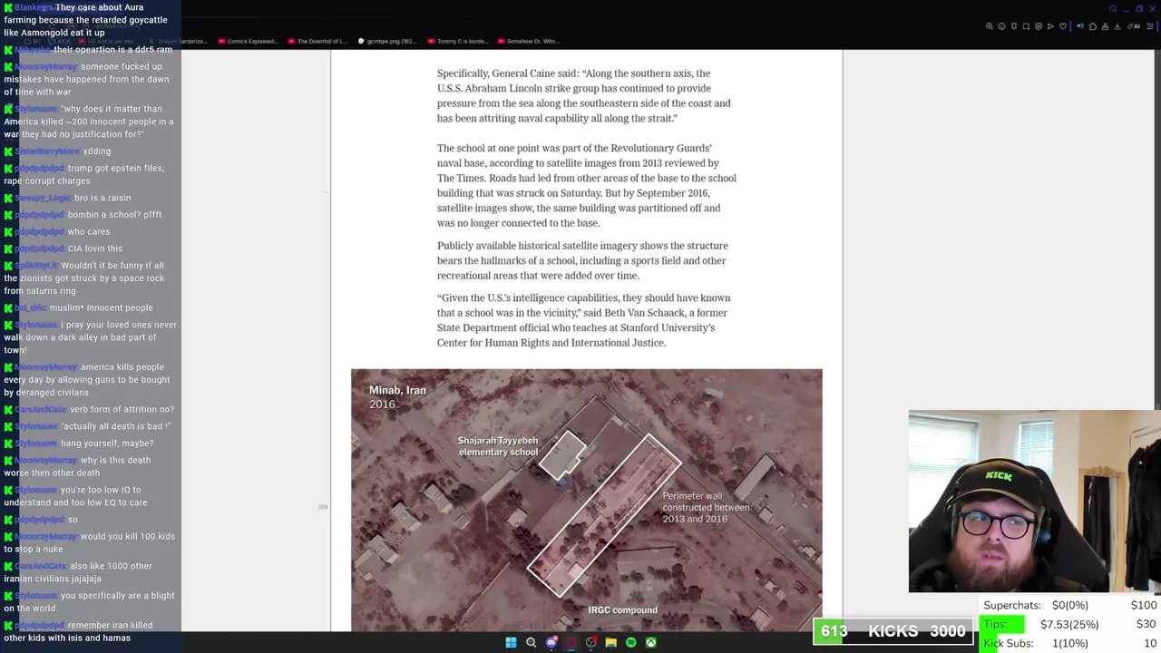Click the 'Superchats: $0(0%)' counter
The image size is (1161, 653).
(x=1035, y=605)
